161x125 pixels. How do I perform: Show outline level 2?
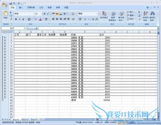pos(5,32)
